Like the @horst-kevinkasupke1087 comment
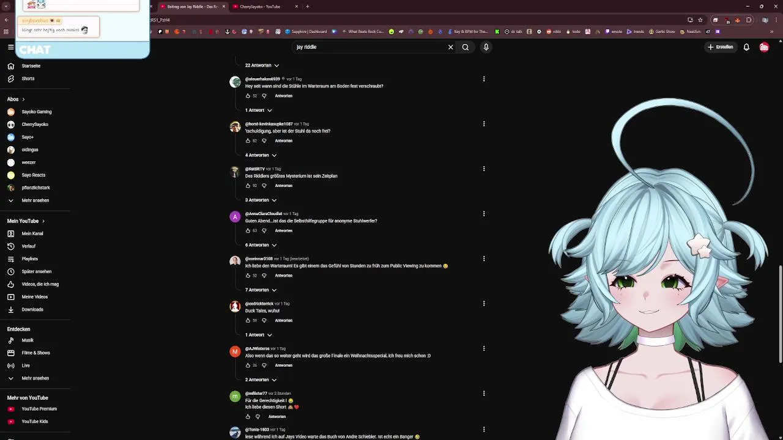The height and width of the screenshot is (440, 783). [248, 141]
